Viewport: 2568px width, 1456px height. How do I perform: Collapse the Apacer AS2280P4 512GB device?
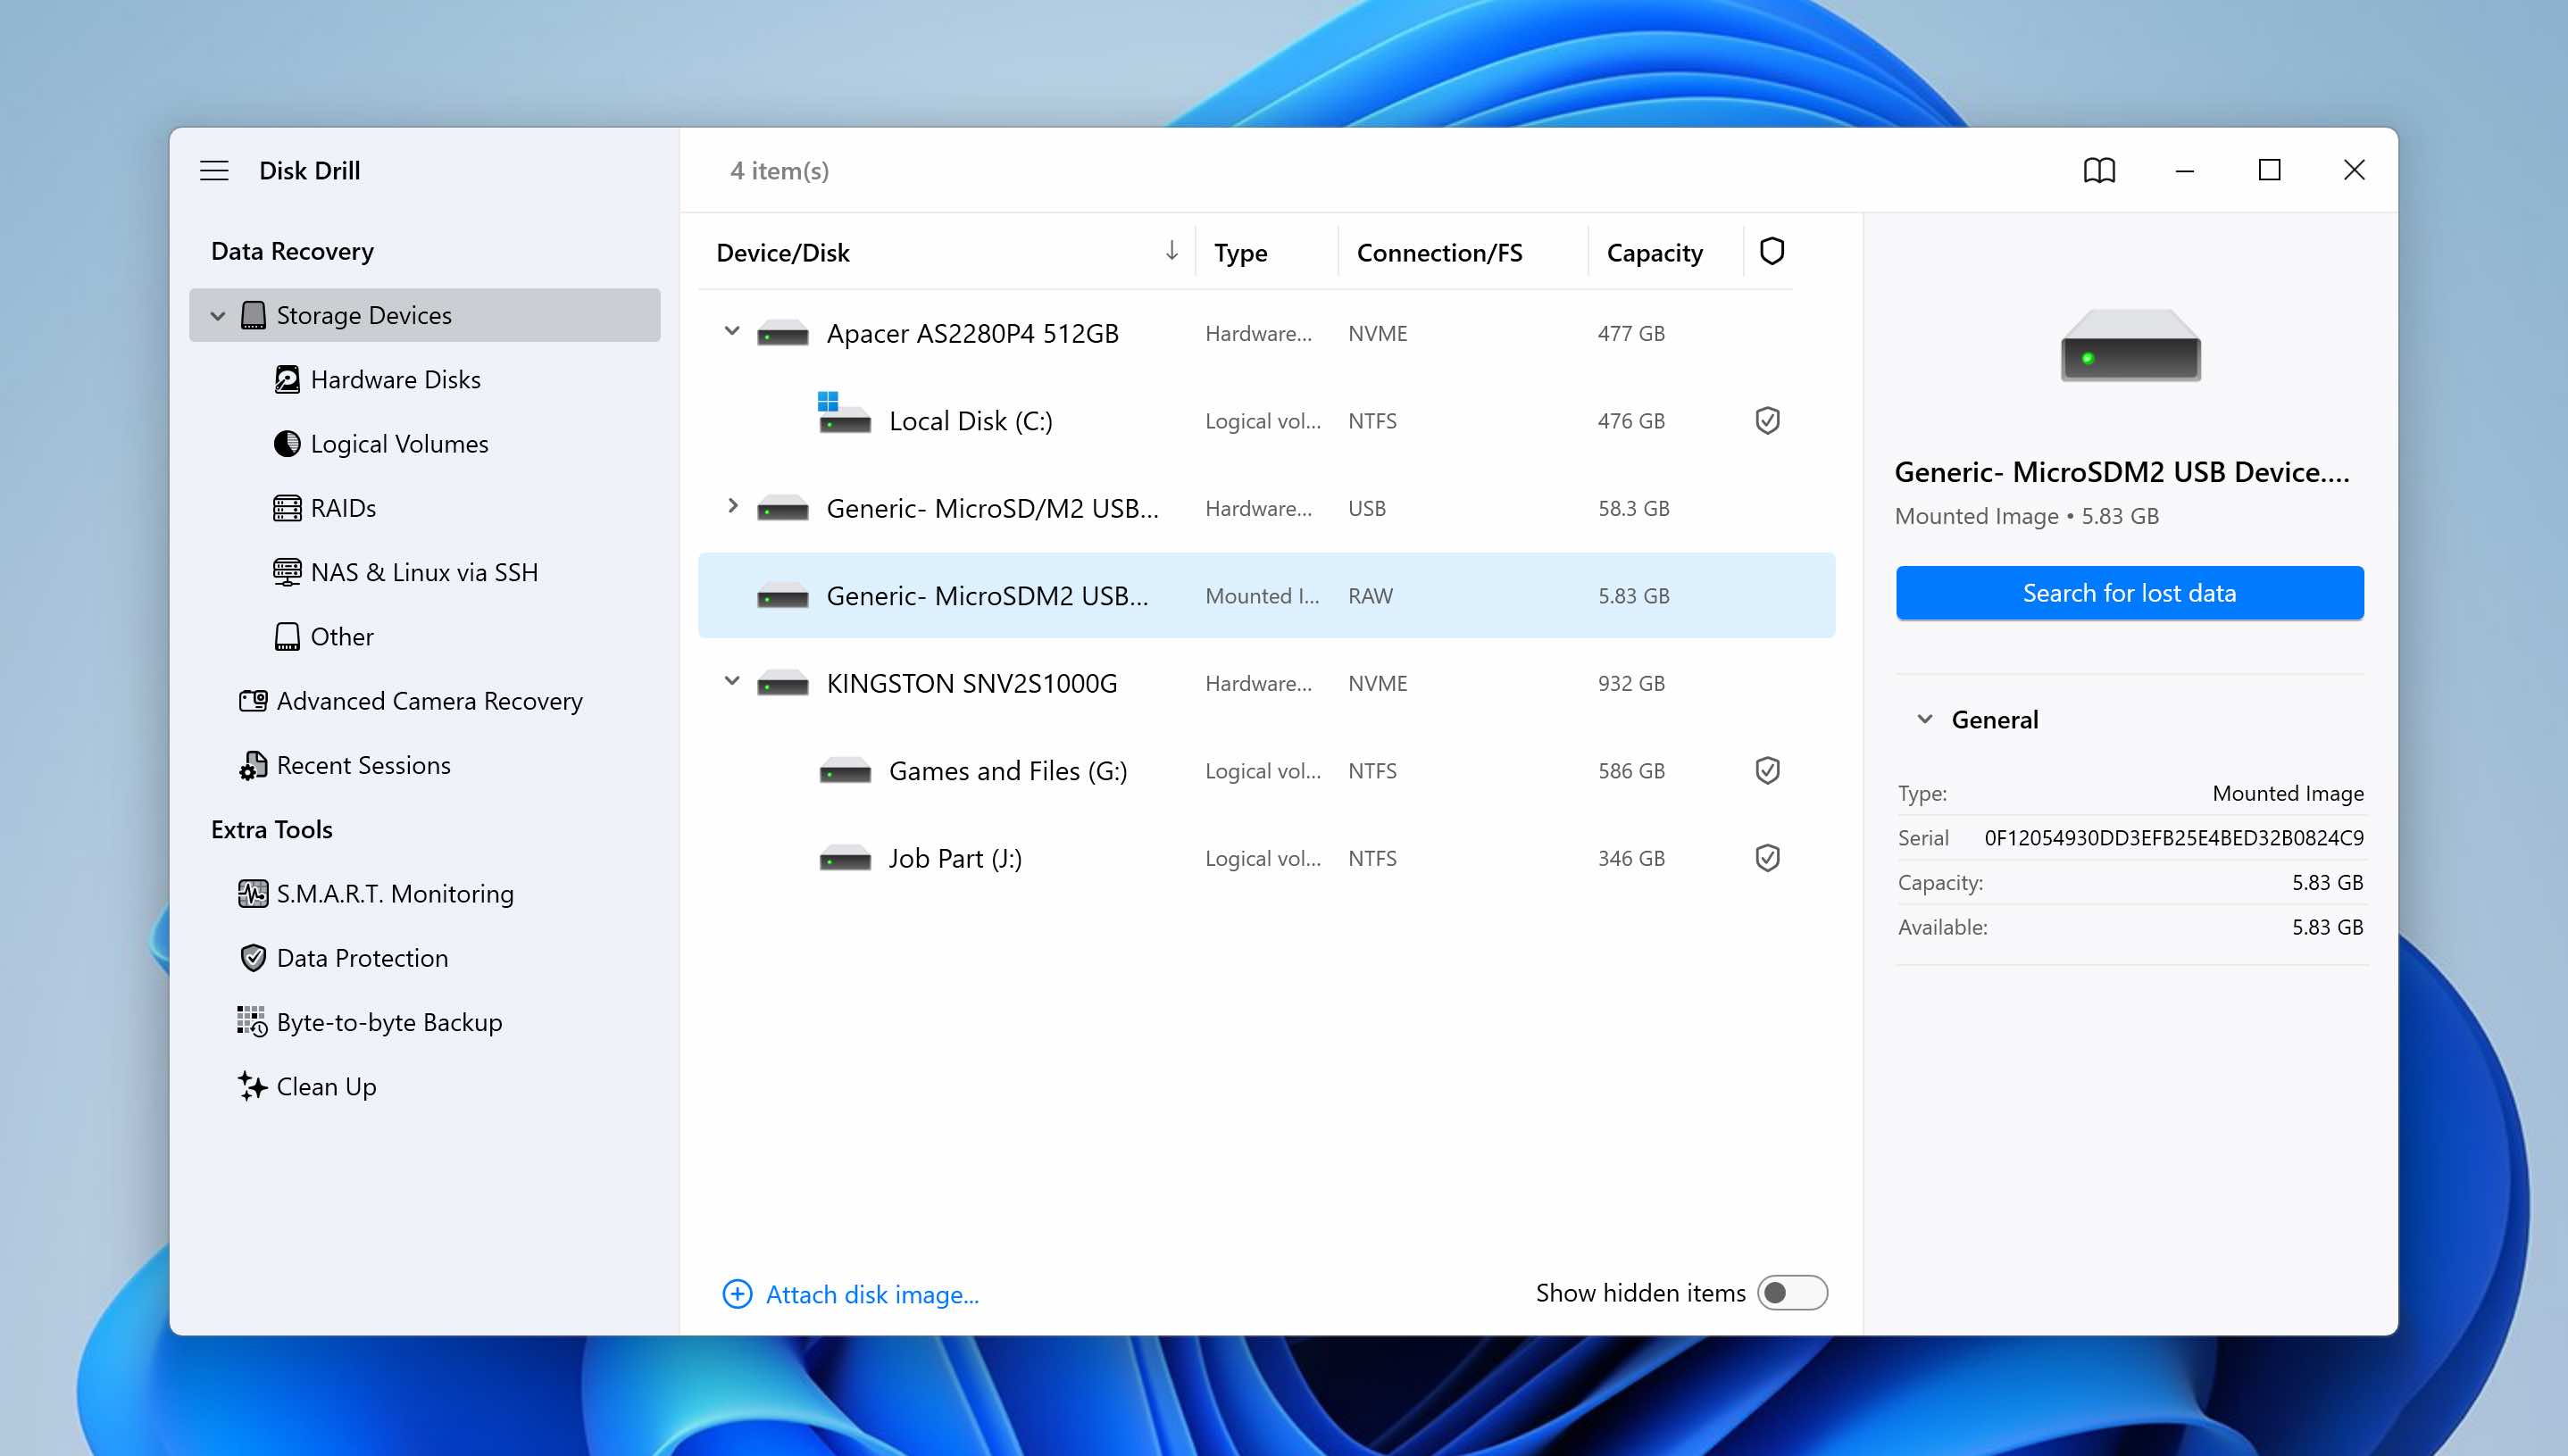coord(732,332)
